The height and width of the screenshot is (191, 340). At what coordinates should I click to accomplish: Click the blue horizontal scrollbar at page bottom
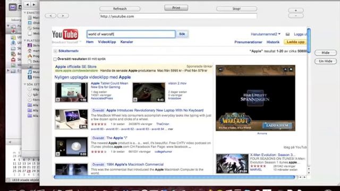pos(174,177)
